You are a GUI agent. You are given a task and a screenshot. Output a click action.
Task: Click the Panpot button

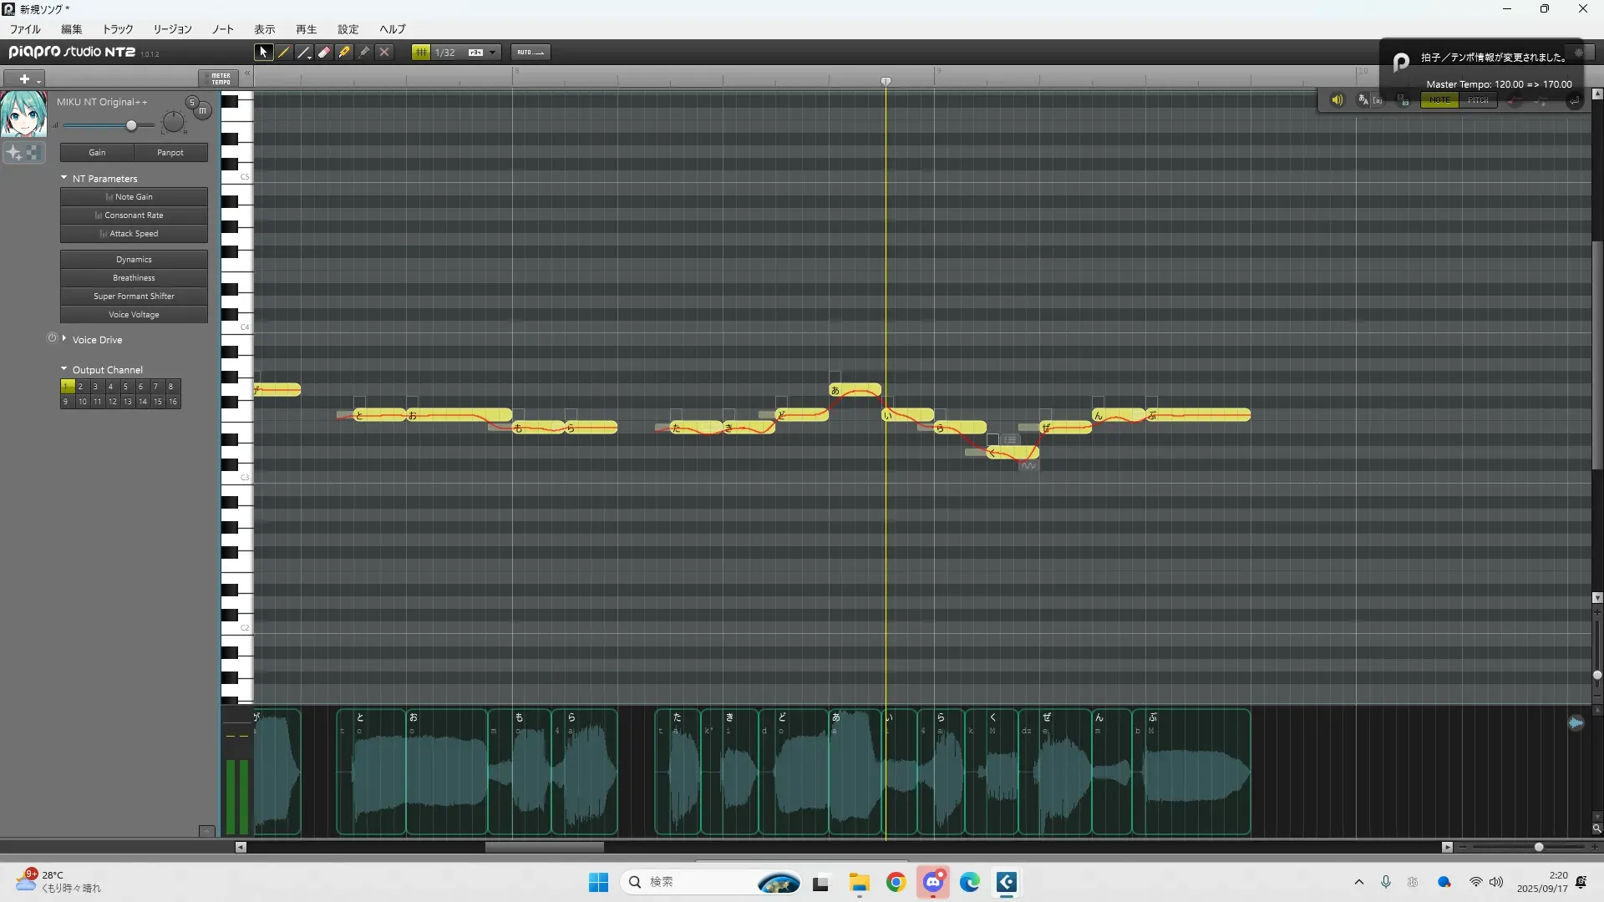coord(170,153)
